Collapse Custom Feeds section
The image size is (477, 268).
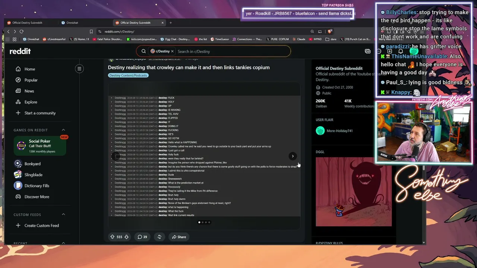click(x=63, y=214)
